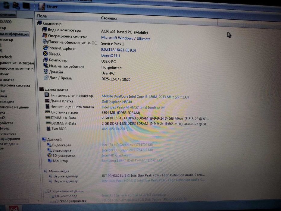Screen dimensions: 281x211
Task: Click the Дънна платка Dell row icon
Action: tap(47, 101)
